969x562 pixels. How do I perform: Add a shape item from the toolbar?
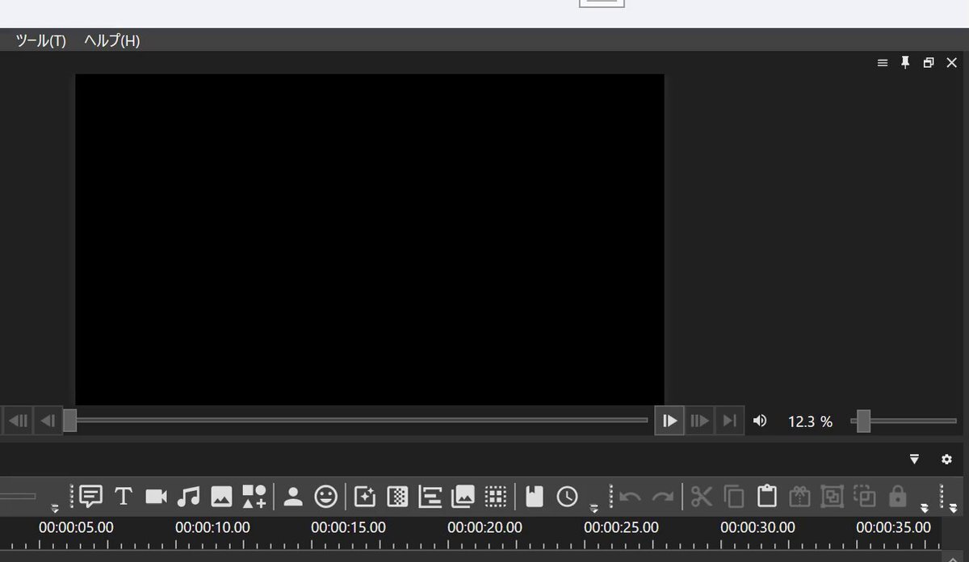pos(254,496)
